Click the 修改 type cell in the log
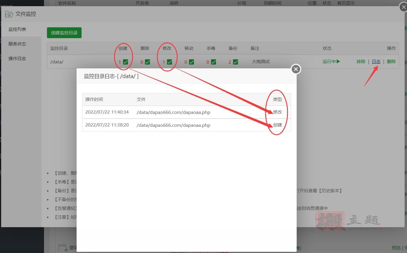Screen dimensions: 407x253 point(278,112)
